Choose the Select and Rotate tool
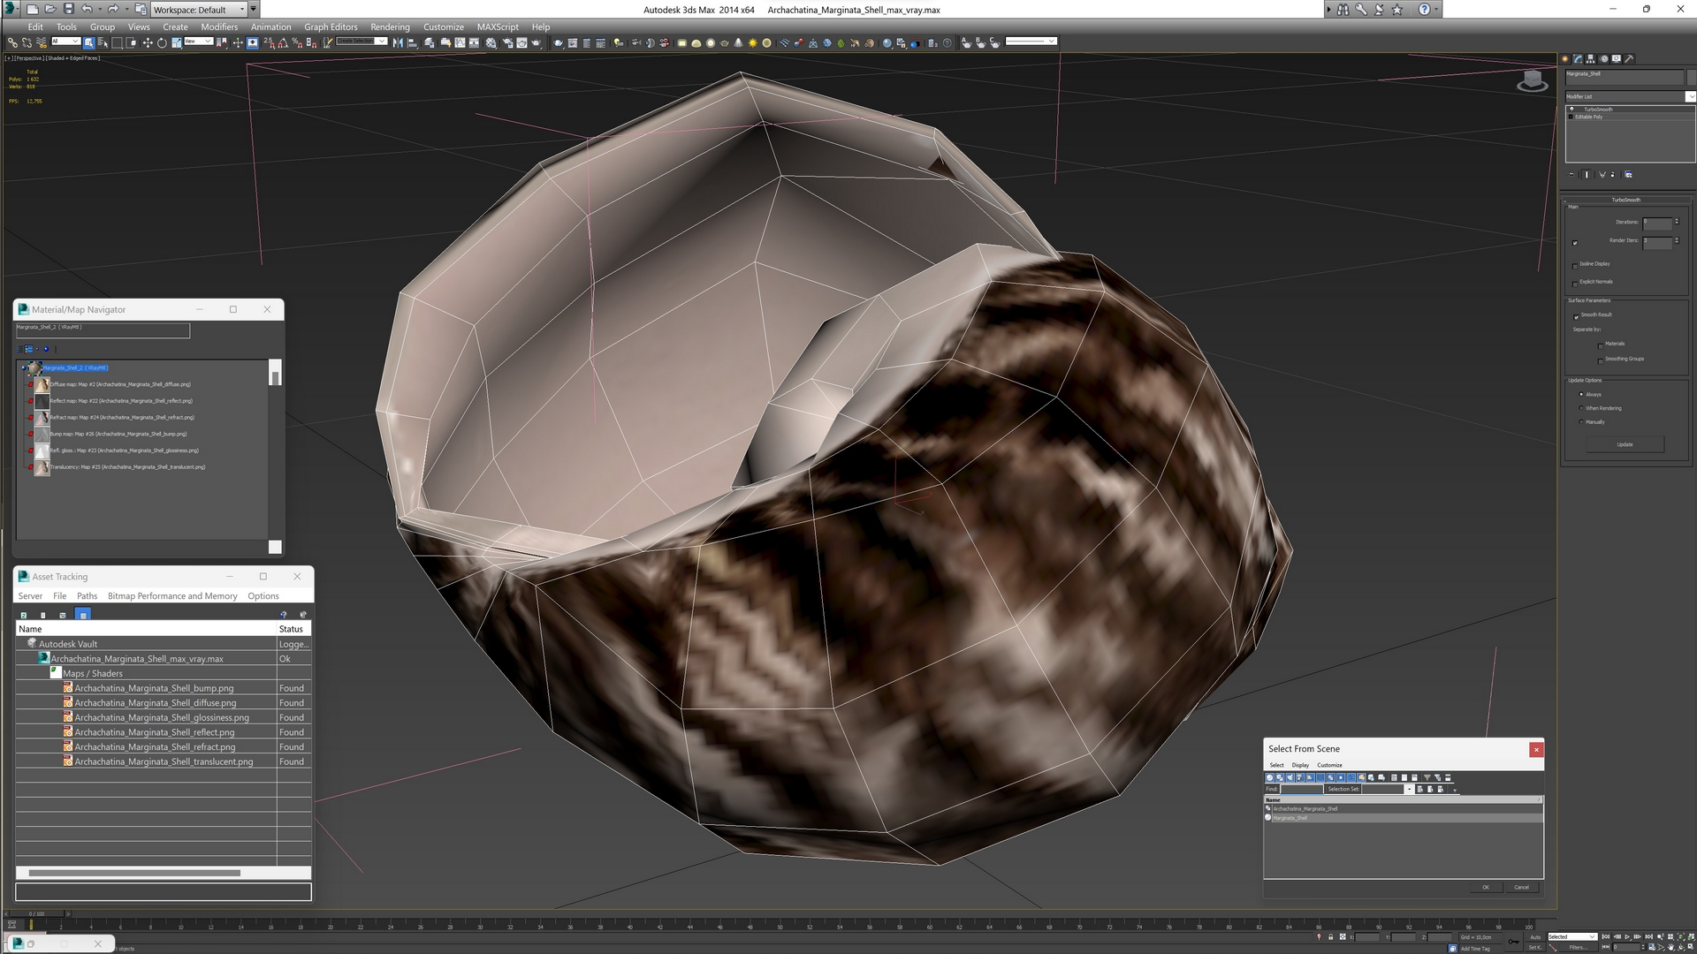The image size is (1697, 954). click(x=162, y=42)
